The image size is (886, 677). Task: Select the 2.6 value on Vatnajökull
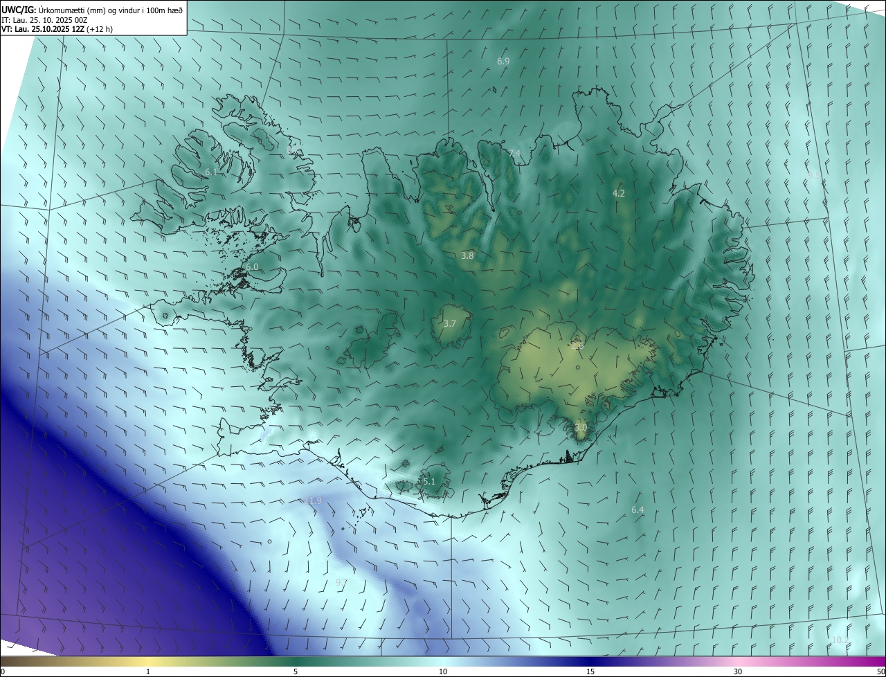point(577,345)
